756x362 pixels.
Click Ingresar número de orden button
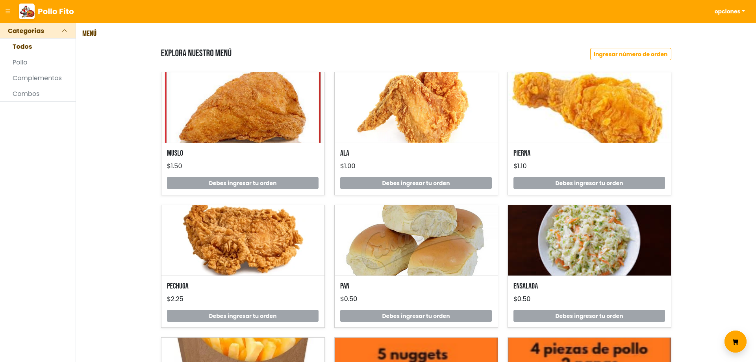pyautogui.click(x=630, y=54)
